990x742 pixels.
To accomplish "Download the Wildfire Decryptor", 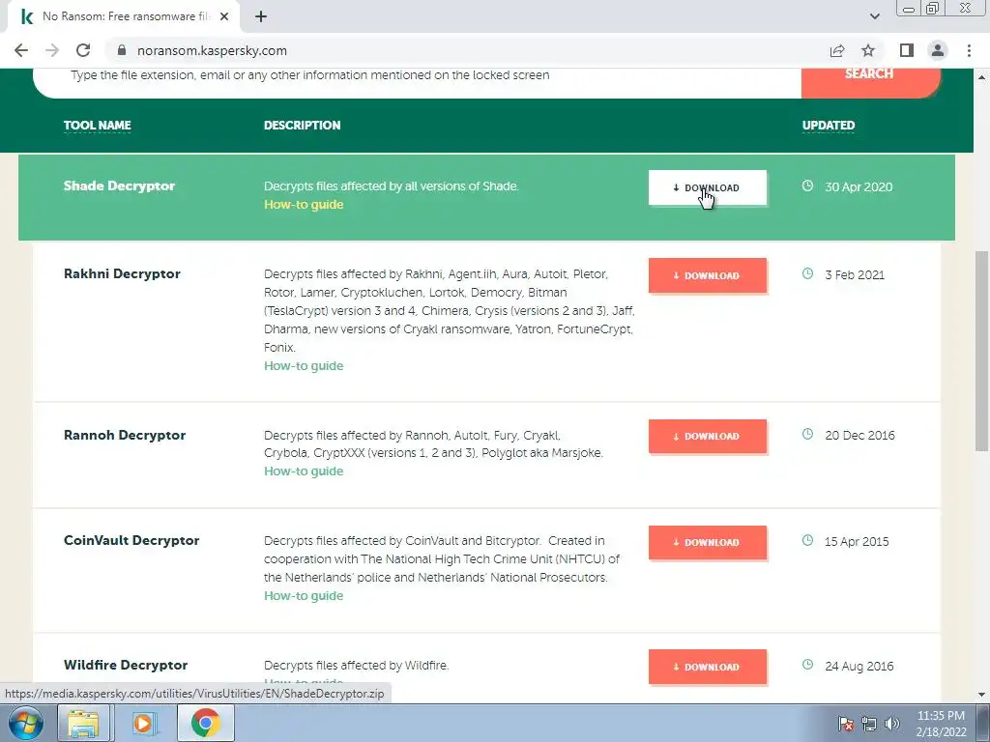I will (707, 667).
